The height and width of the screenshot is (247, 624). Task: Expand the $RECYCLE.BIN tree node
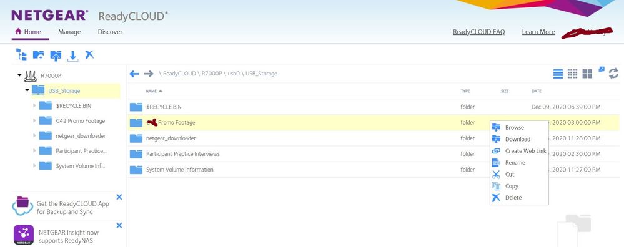point(35,105)
